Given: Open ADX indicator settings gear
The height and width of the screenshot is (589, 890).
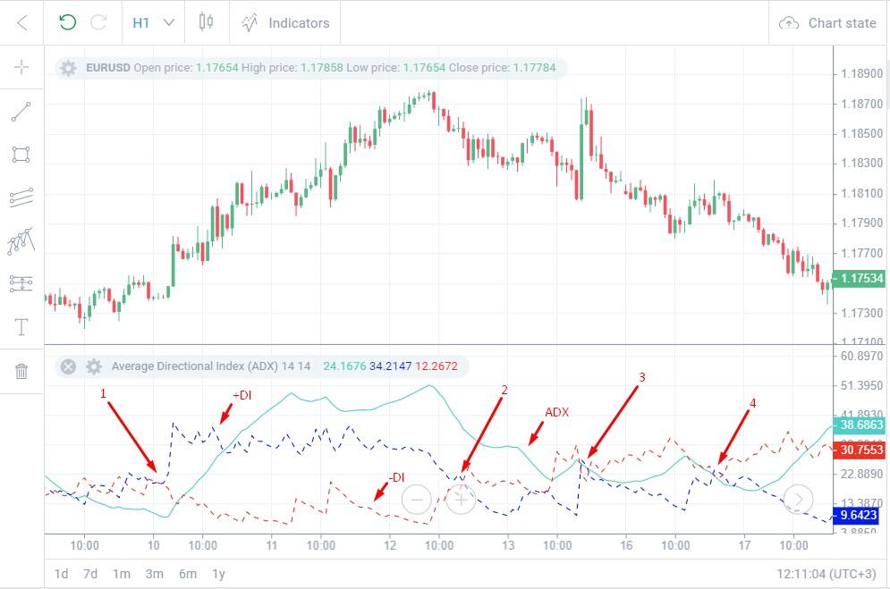Looking at the screenshot, I should (94, 366).
